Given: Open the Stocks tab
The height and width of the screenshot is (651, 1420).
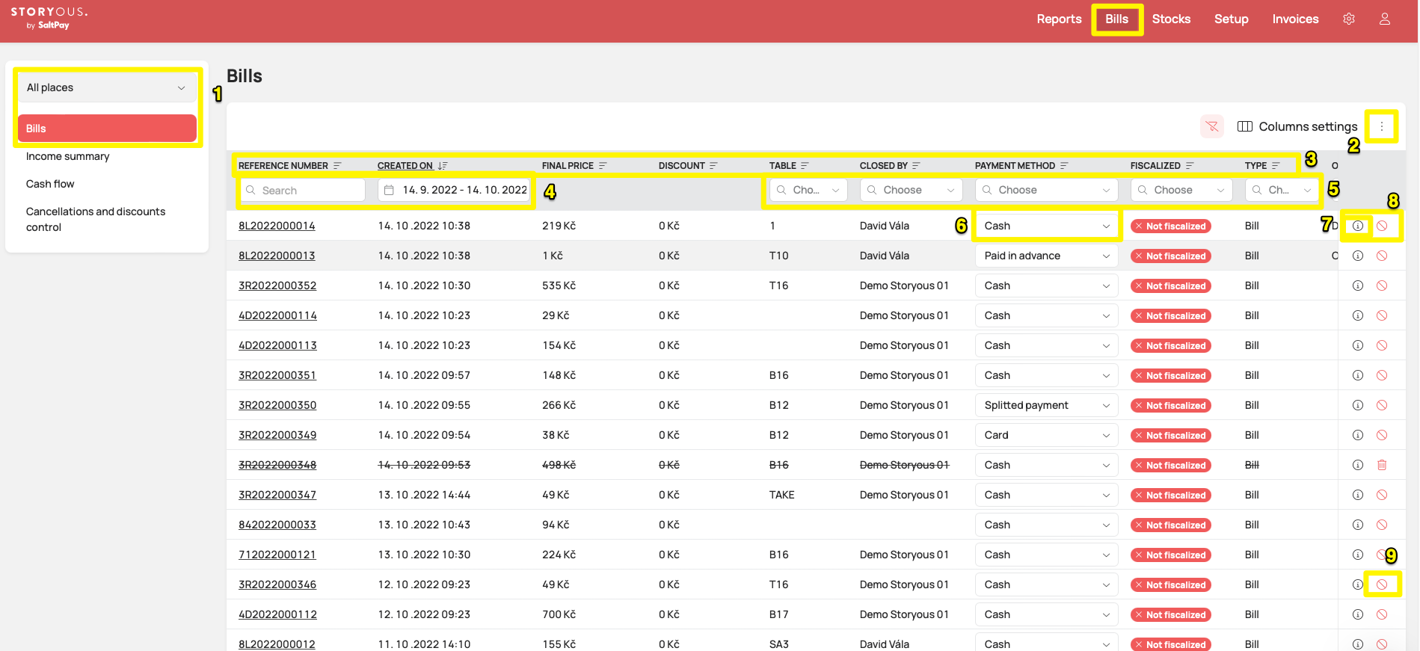Looking at the screenshot, I should (x=1171, y=19).
